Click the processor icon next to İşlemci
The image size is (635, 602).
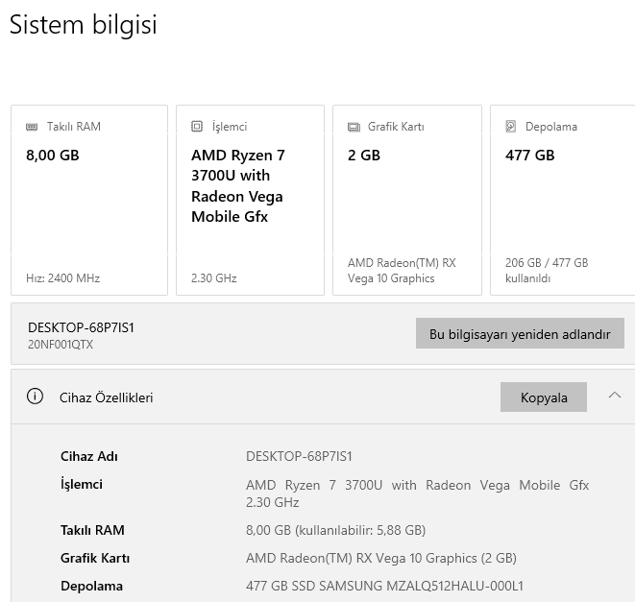point(197,127)
